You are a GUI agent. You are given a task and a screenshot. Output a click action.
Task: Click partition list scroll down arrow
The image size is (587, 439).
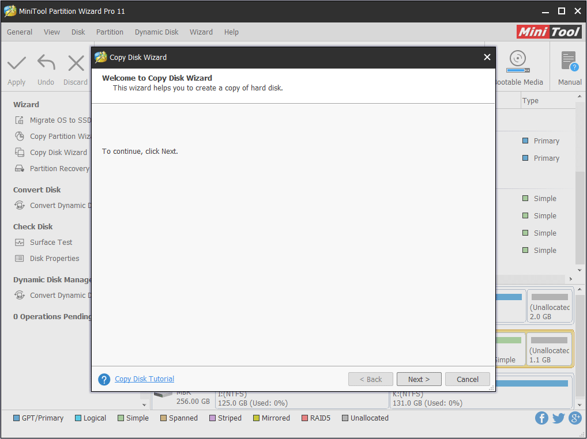[x=580, y=270]
